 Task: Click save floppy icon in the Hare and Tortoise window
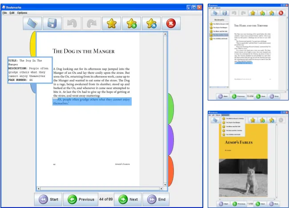pyautogui.click(x=225, y=13)
